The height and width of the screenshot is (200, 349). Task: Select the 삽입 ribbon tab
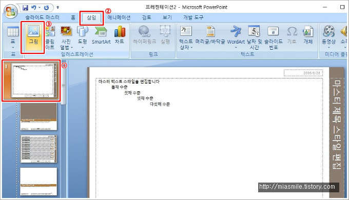coord(91,17)
